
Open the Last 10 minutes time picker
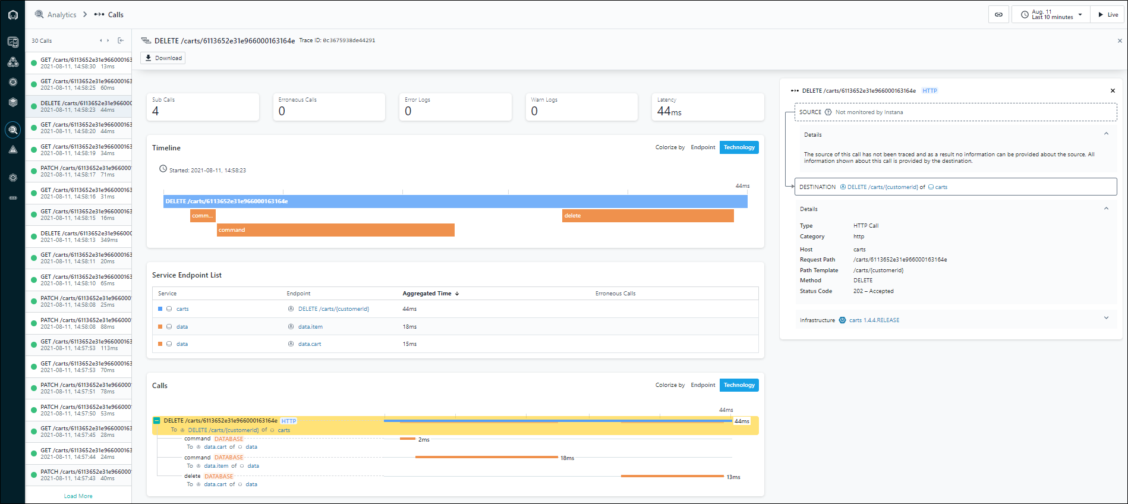tap(1051, 15)
